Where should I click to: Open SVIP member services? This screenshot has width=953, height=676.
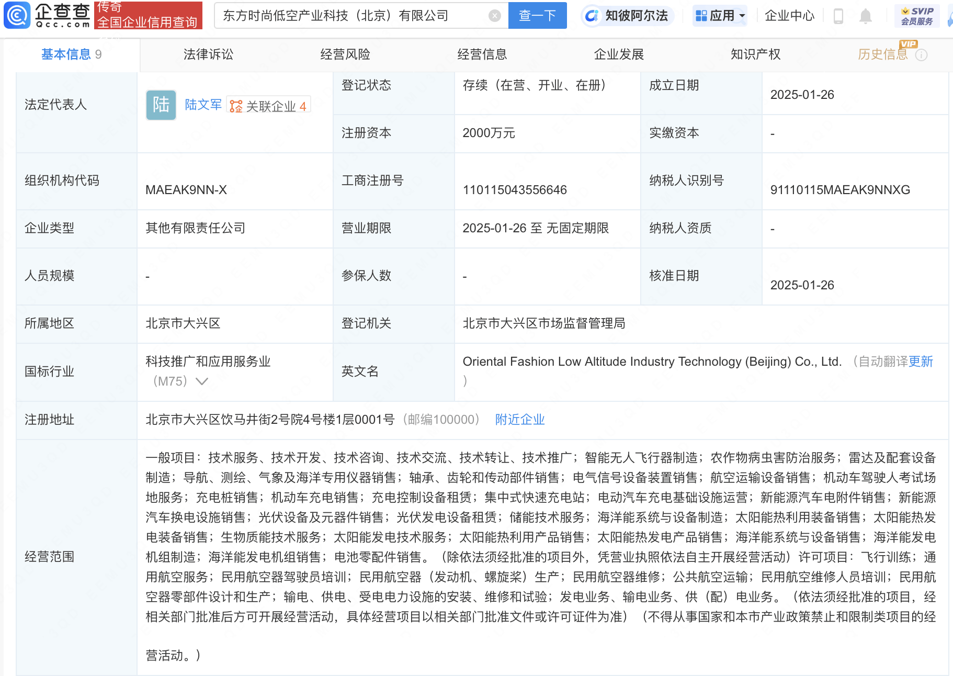point(917,16)
